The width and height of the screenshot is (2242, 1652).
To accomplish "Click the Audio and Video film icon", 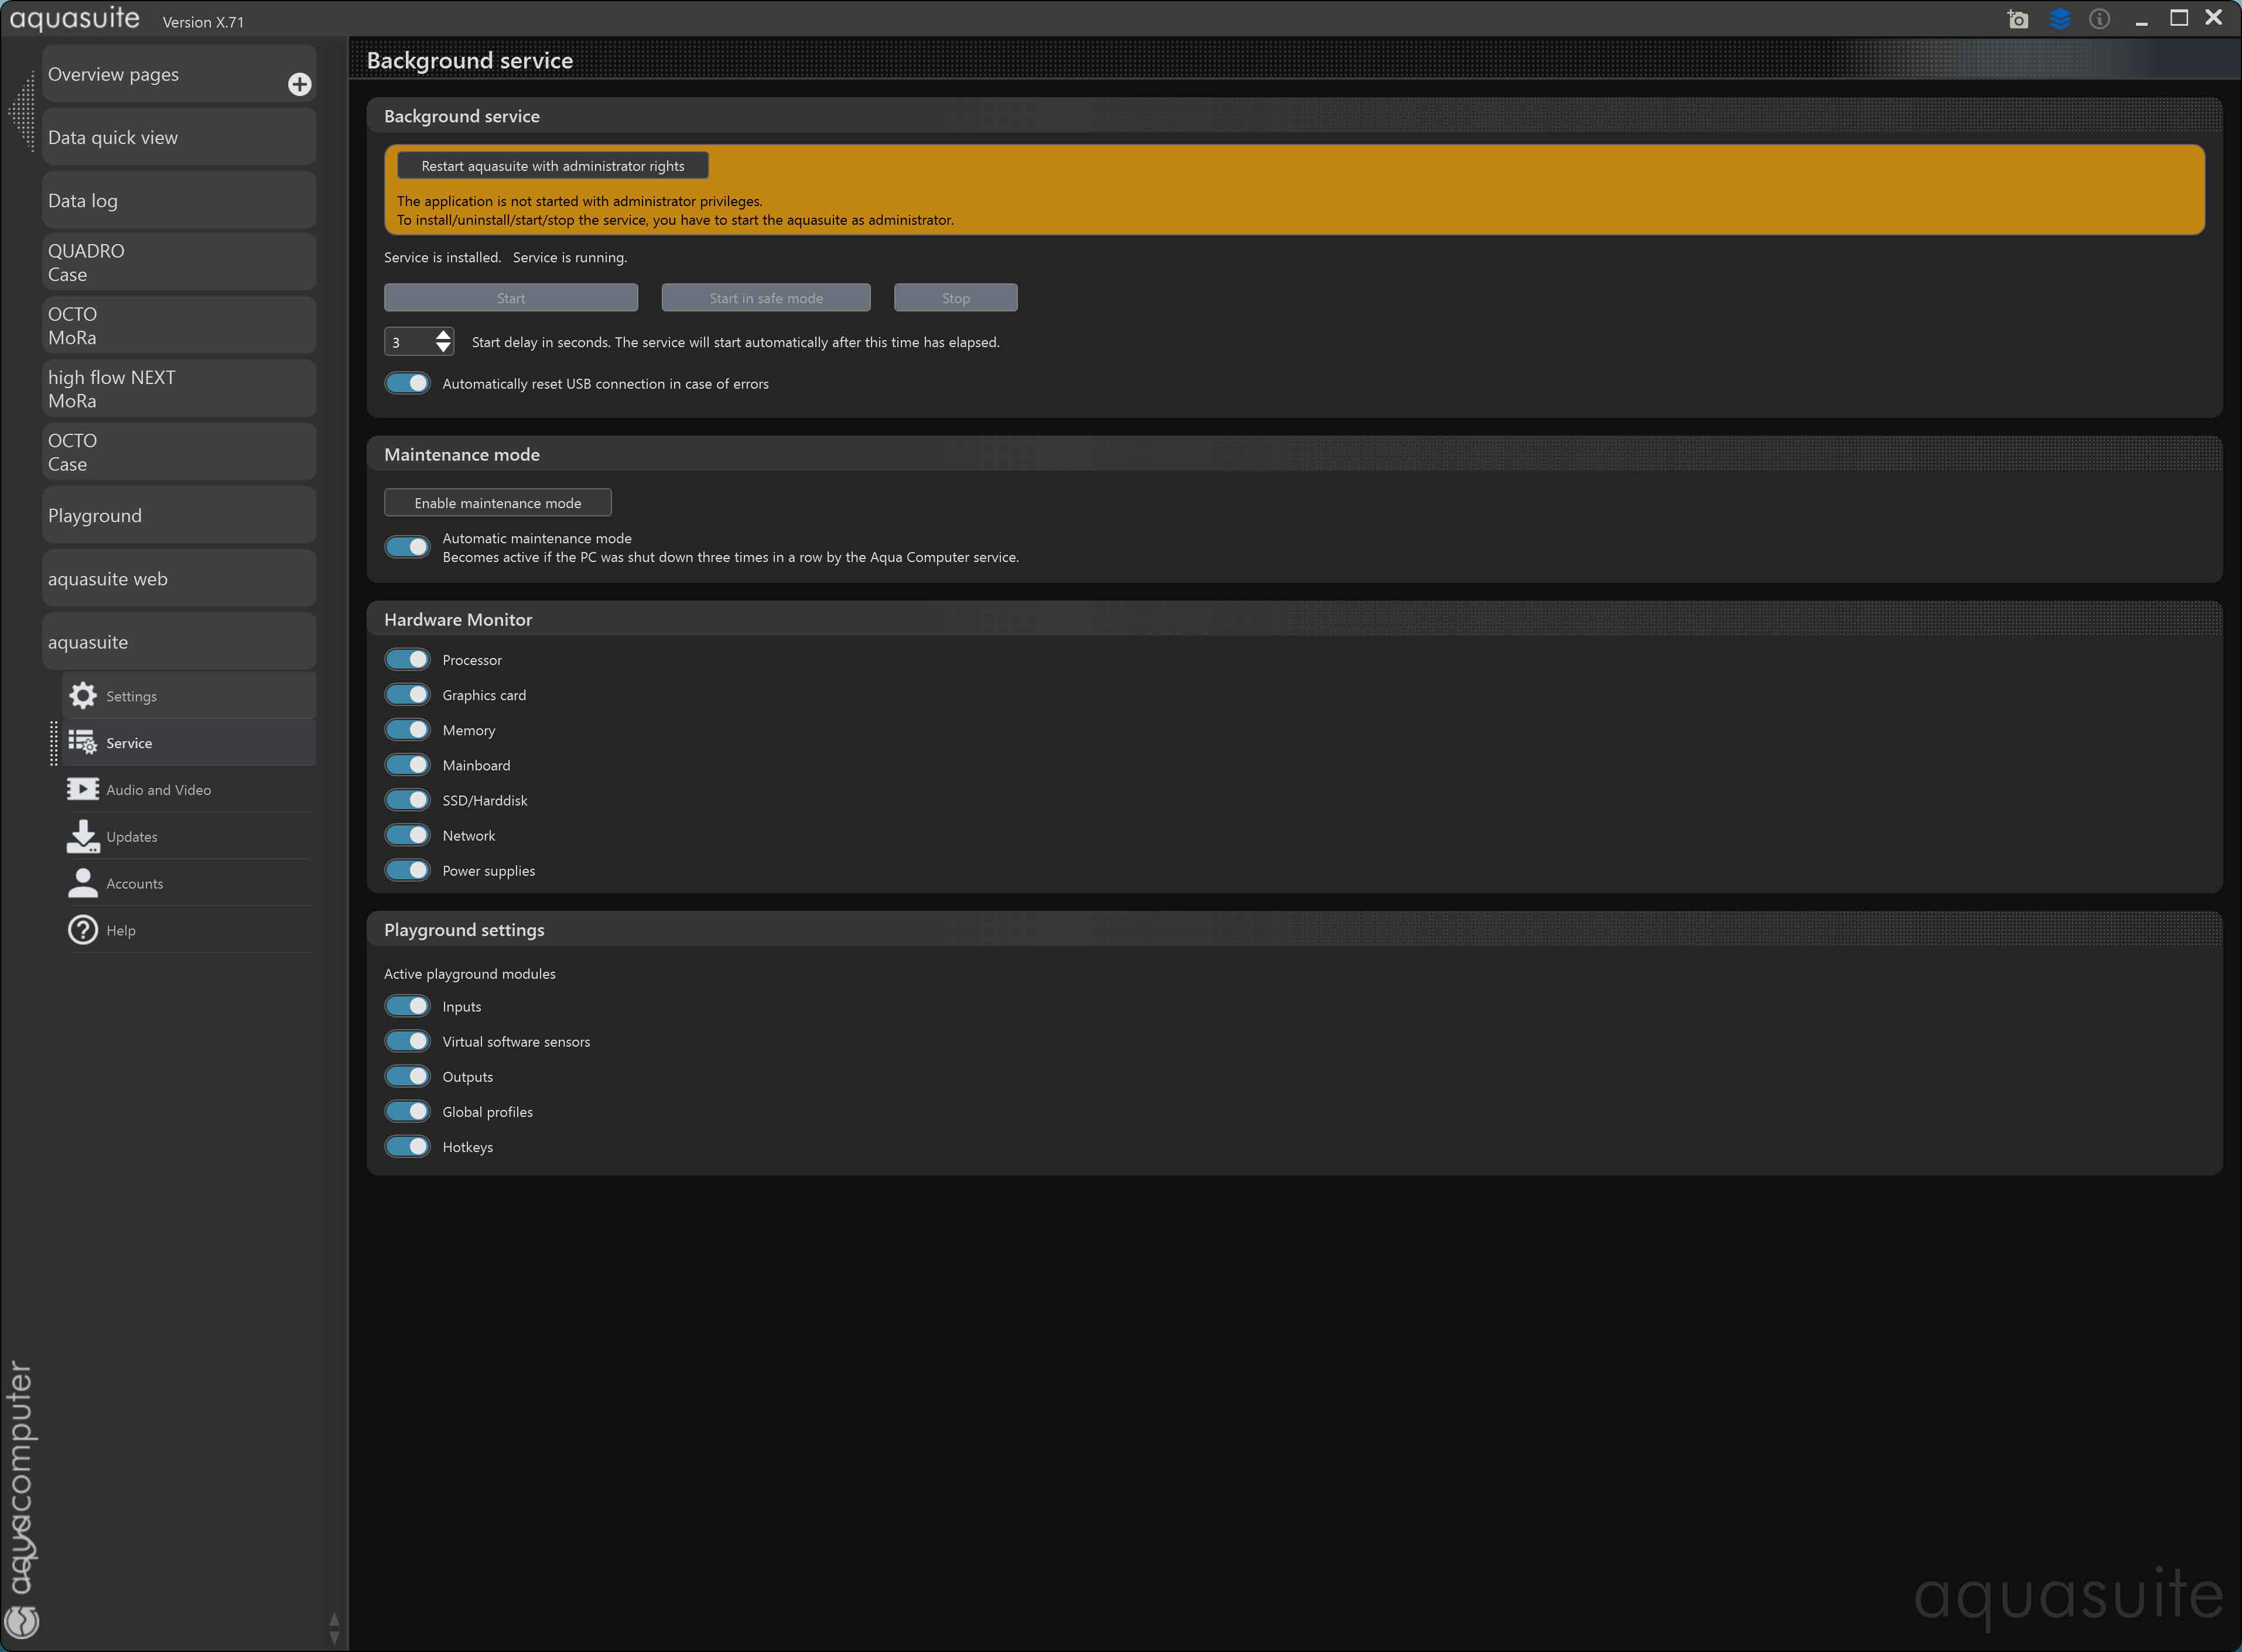I will 83,789.
